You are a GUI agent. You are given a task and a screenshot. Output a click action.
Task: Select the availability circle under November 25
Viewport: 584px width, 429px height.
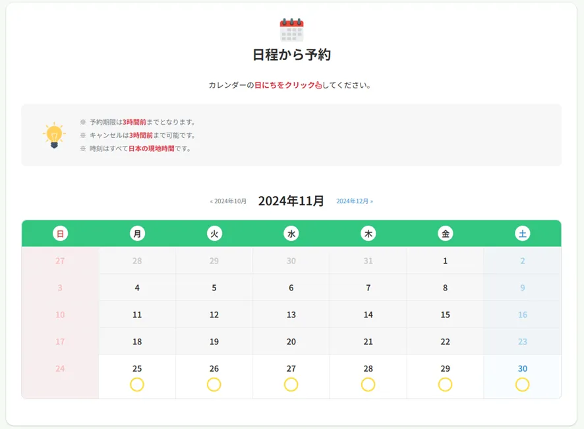coord(137,385)
